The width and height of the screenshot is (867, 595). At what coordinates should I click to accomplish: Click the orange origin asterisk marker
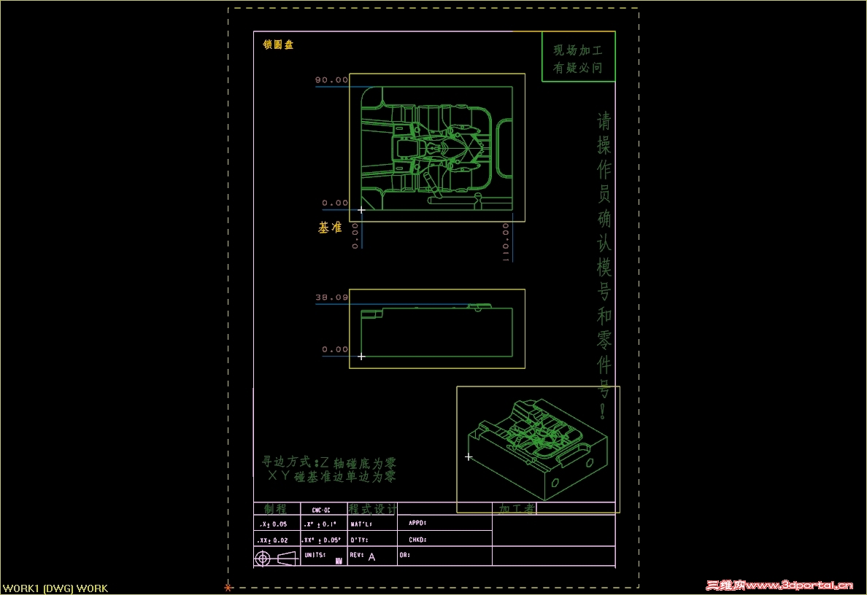228,588
